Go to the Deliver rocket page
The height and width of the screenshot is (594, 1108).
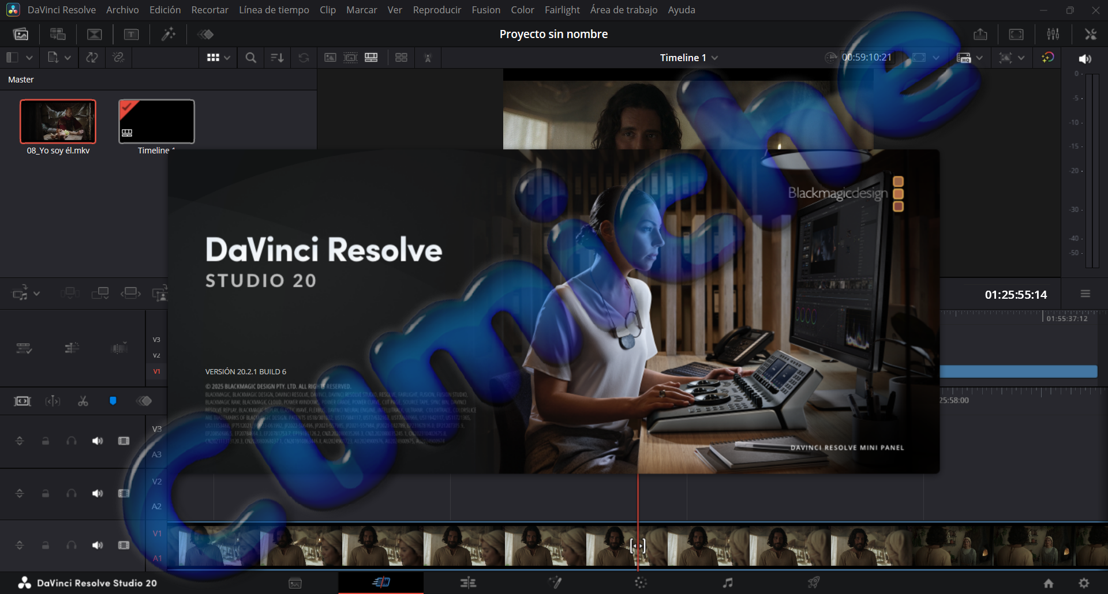tap(814, 583)
